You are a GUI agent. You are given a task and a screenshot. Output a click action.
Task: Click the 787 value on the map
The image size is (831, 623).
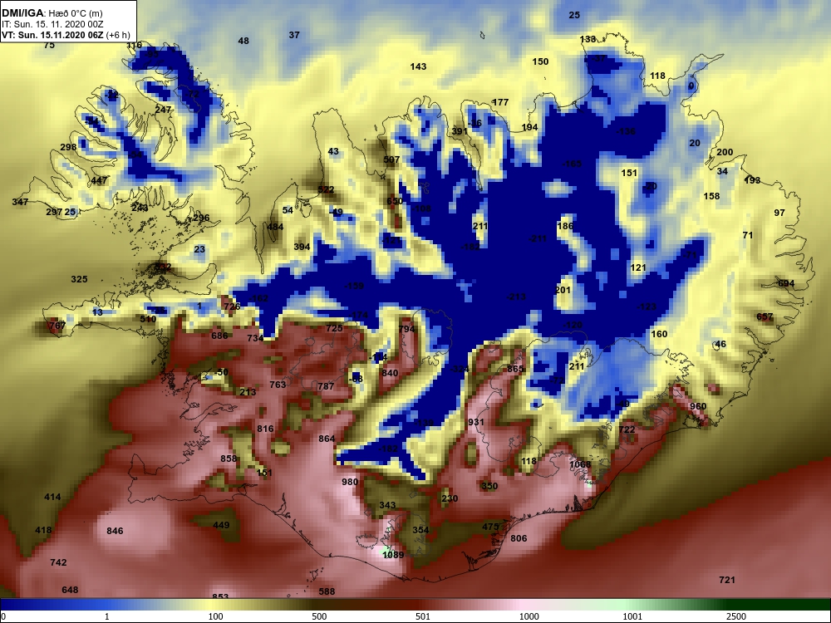coord(326,385)
